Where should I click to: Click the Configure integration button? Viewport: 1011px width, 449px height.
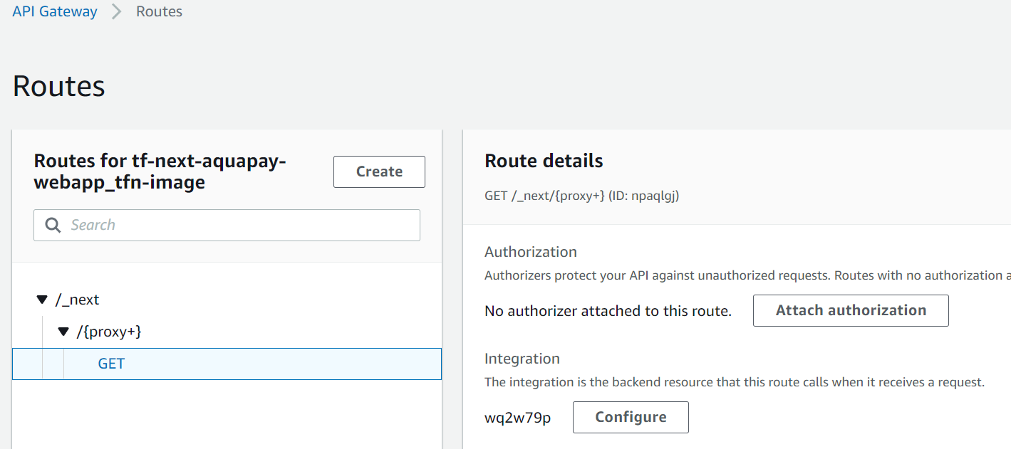coord(630,417)
